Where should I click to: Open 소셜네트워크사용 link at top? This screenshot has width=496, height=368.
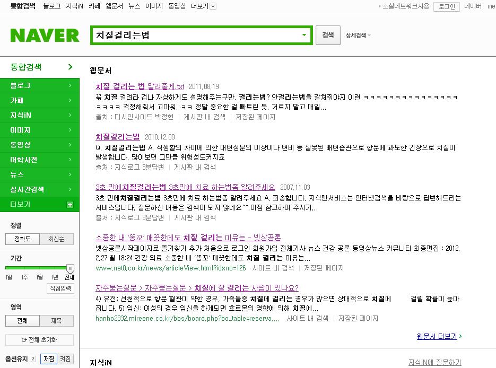coord(405,6)
